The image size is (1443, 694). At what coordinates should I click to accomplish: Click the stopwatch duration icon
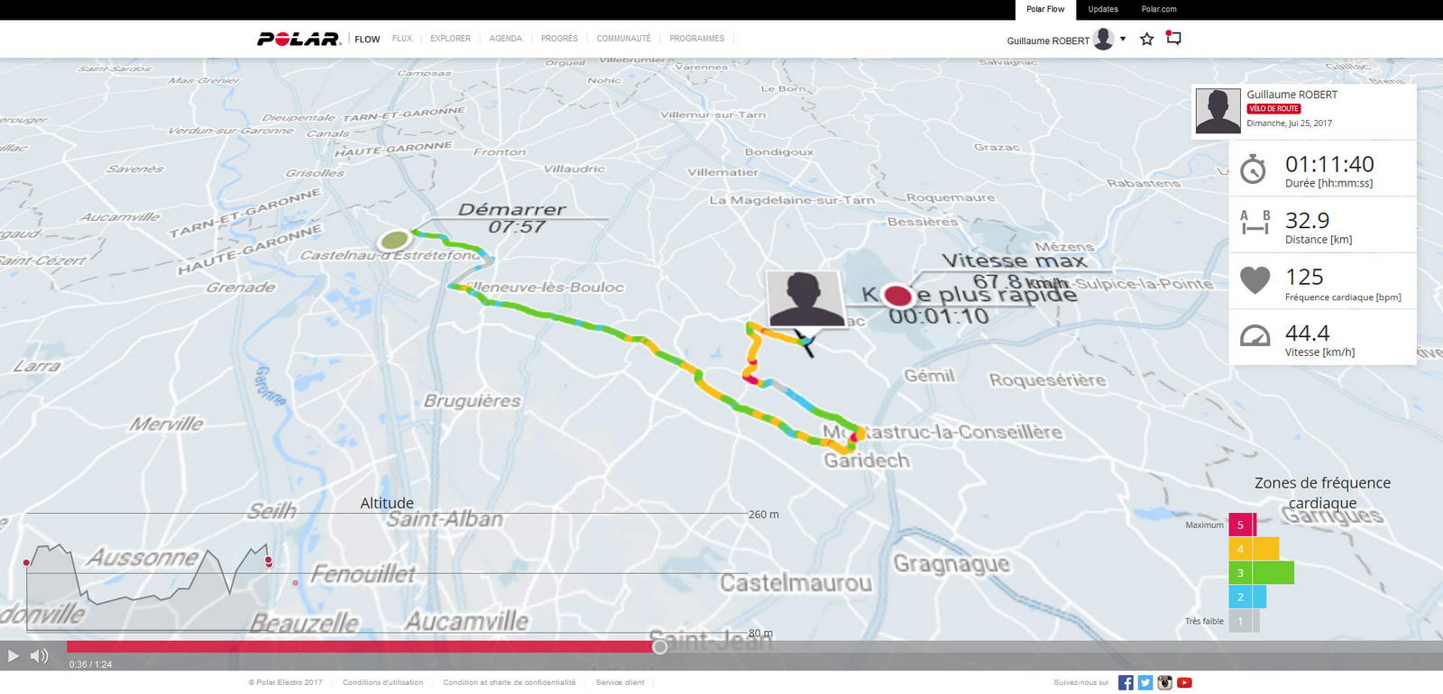(1253, 169)
